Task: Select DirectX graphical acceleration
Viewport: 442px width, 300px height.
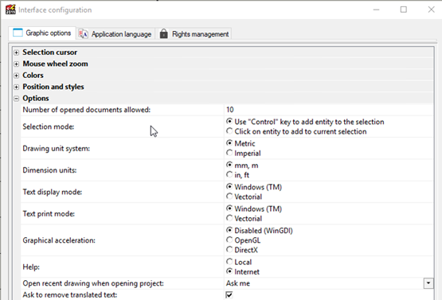Action: pyautogui.click(x=229, y=250)
